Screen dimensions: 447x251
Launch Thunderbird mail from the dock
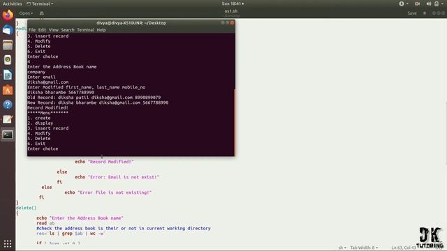pos(8,29)
